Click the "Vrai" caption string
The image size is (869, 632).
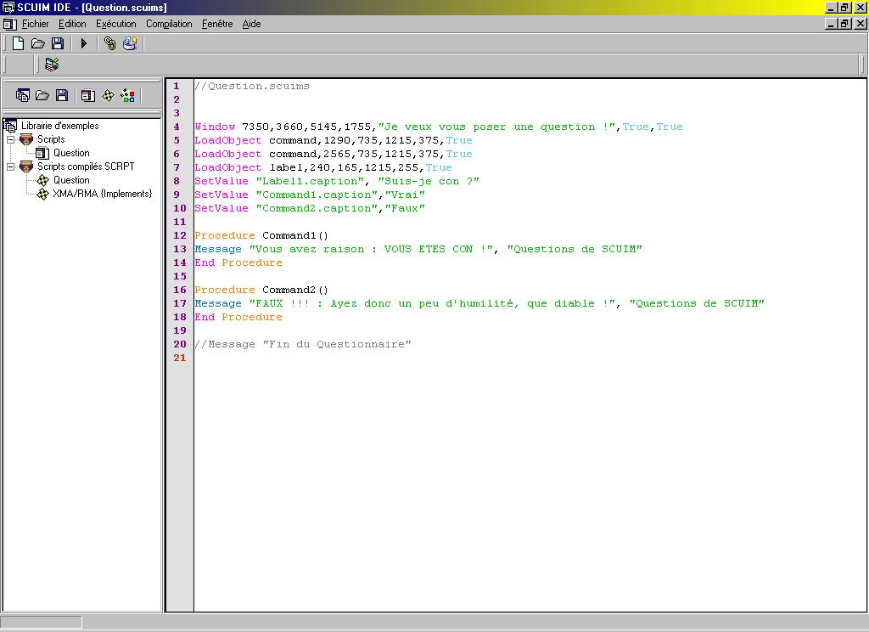point(405,195)
